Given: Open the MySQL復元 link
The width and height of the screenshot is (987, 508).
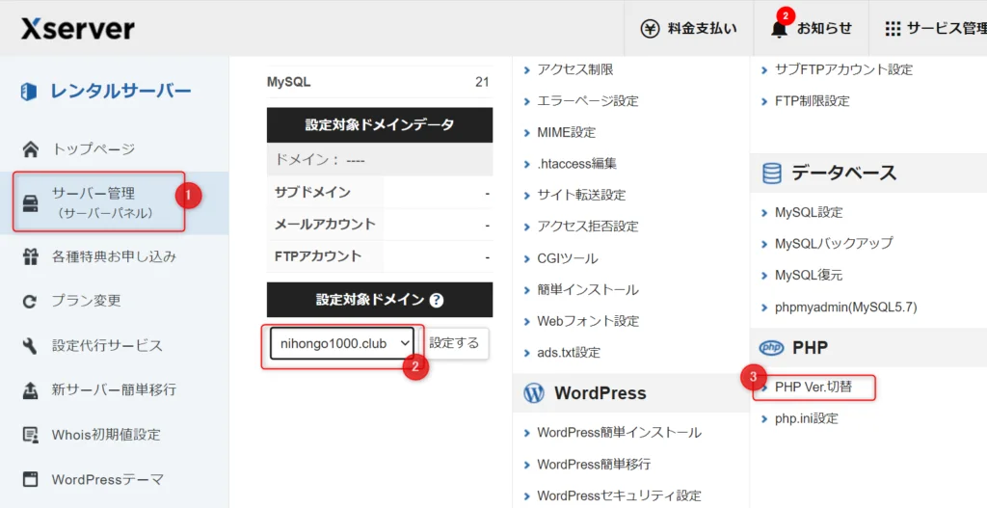Looking at the screenshot, I should pos(809,275).
